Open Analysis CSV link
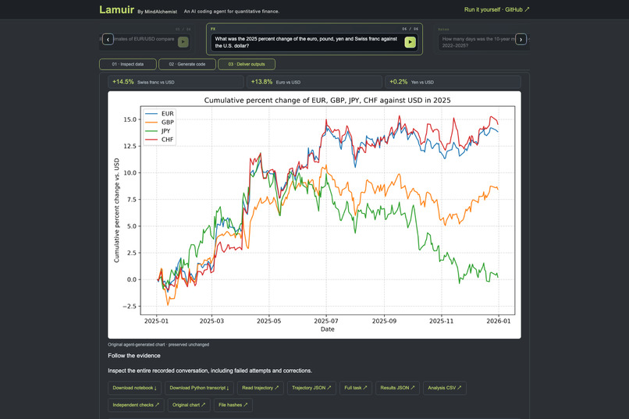The image size is (629, 419). pos(445,388)
